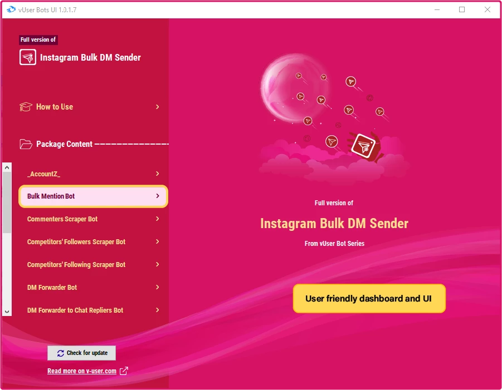
Task: Click the Full version of badge in sidebar
Action: point(38,40)
